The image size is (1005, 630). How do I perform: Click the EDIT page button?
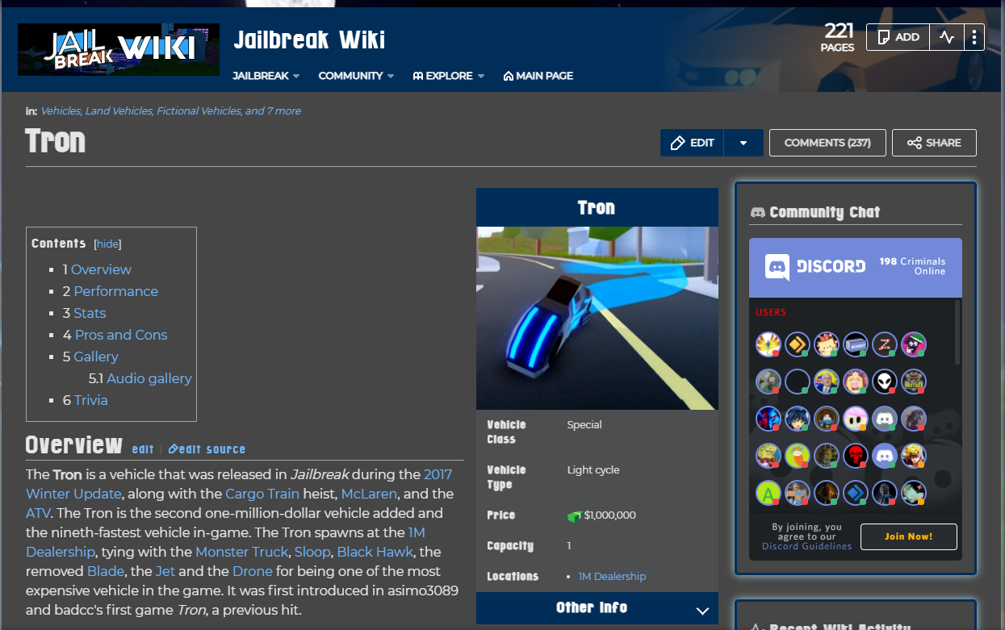pyautogui.click(x=692, y=143)
